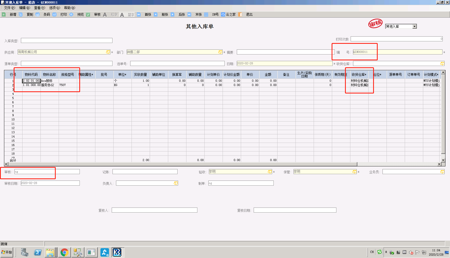Click the 记账 input field
The height and width of the screenshot is (258, 450).
click(145, 172)
